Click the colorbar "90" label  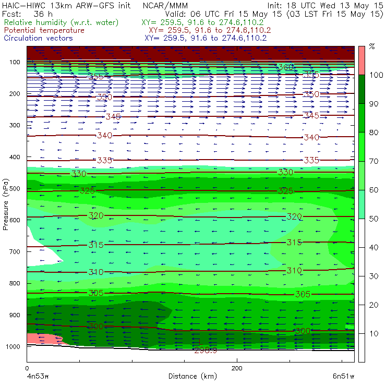[x=374, y=104]
